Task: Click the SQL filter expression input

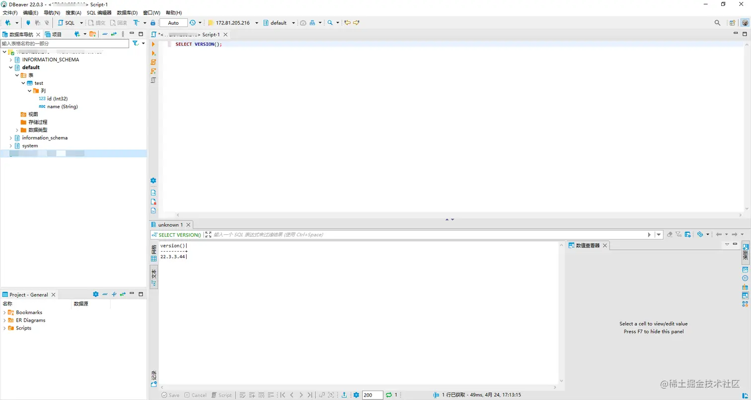Action: (429, 235)
